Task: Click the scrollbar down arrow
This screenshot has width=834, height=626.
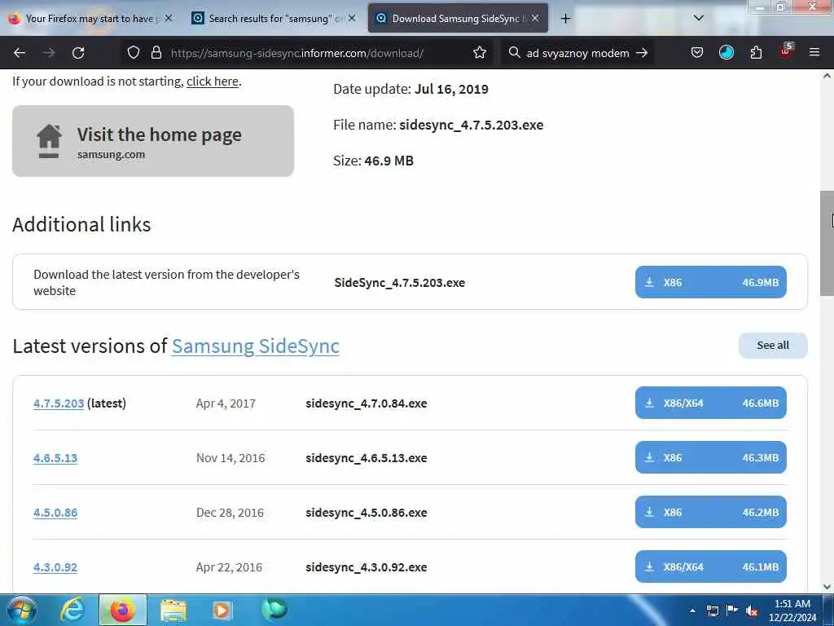Action: 827,587
